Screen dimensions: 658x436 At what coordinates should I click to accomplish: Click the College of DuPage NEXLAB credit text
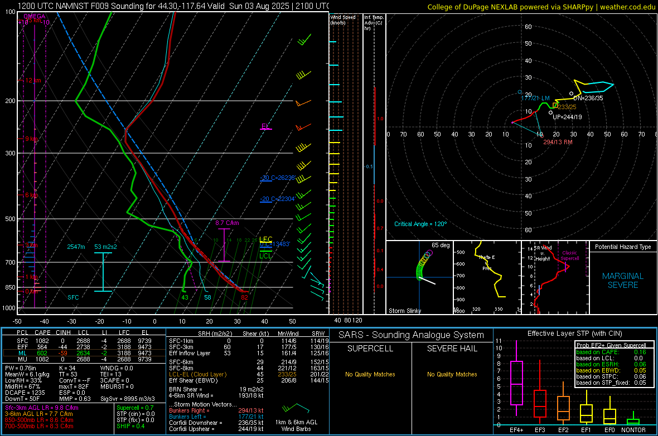[541, 7]
